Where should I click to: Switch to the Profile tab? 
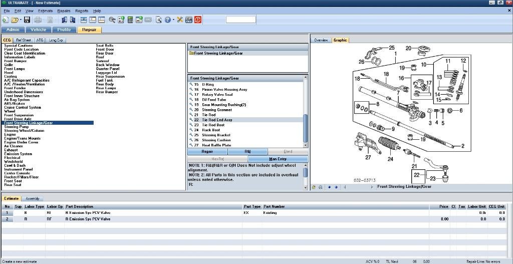click(64, 30)
